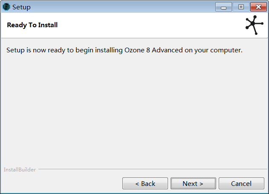Click the Setup icon in title bar
Image resolution: width=269 pixels, height=194 pixels.
point(6,7)
